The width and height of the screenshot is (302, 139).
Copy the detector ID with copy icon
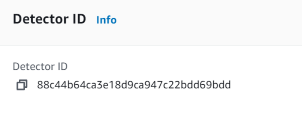pos(22,85)
